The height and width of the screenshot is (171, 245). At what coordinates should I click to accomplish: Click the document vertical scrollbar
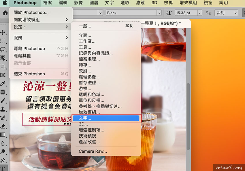(x=188, y=116)
